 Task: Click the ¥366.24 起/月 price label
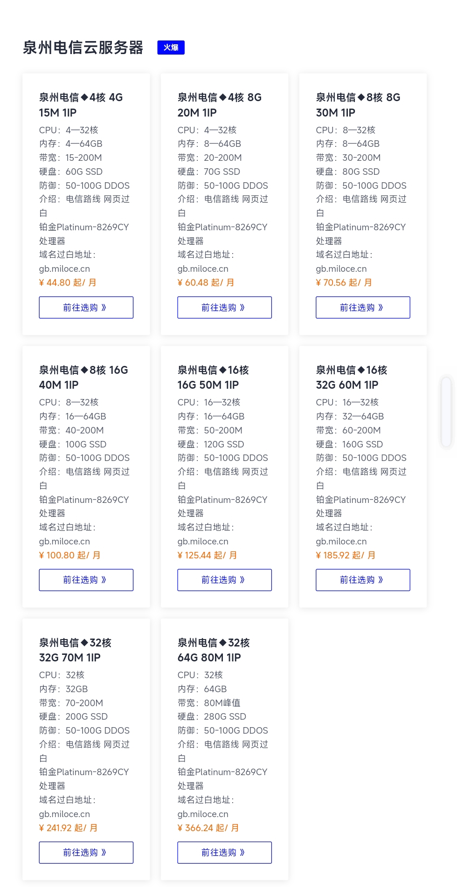click(x=208, y=828)
